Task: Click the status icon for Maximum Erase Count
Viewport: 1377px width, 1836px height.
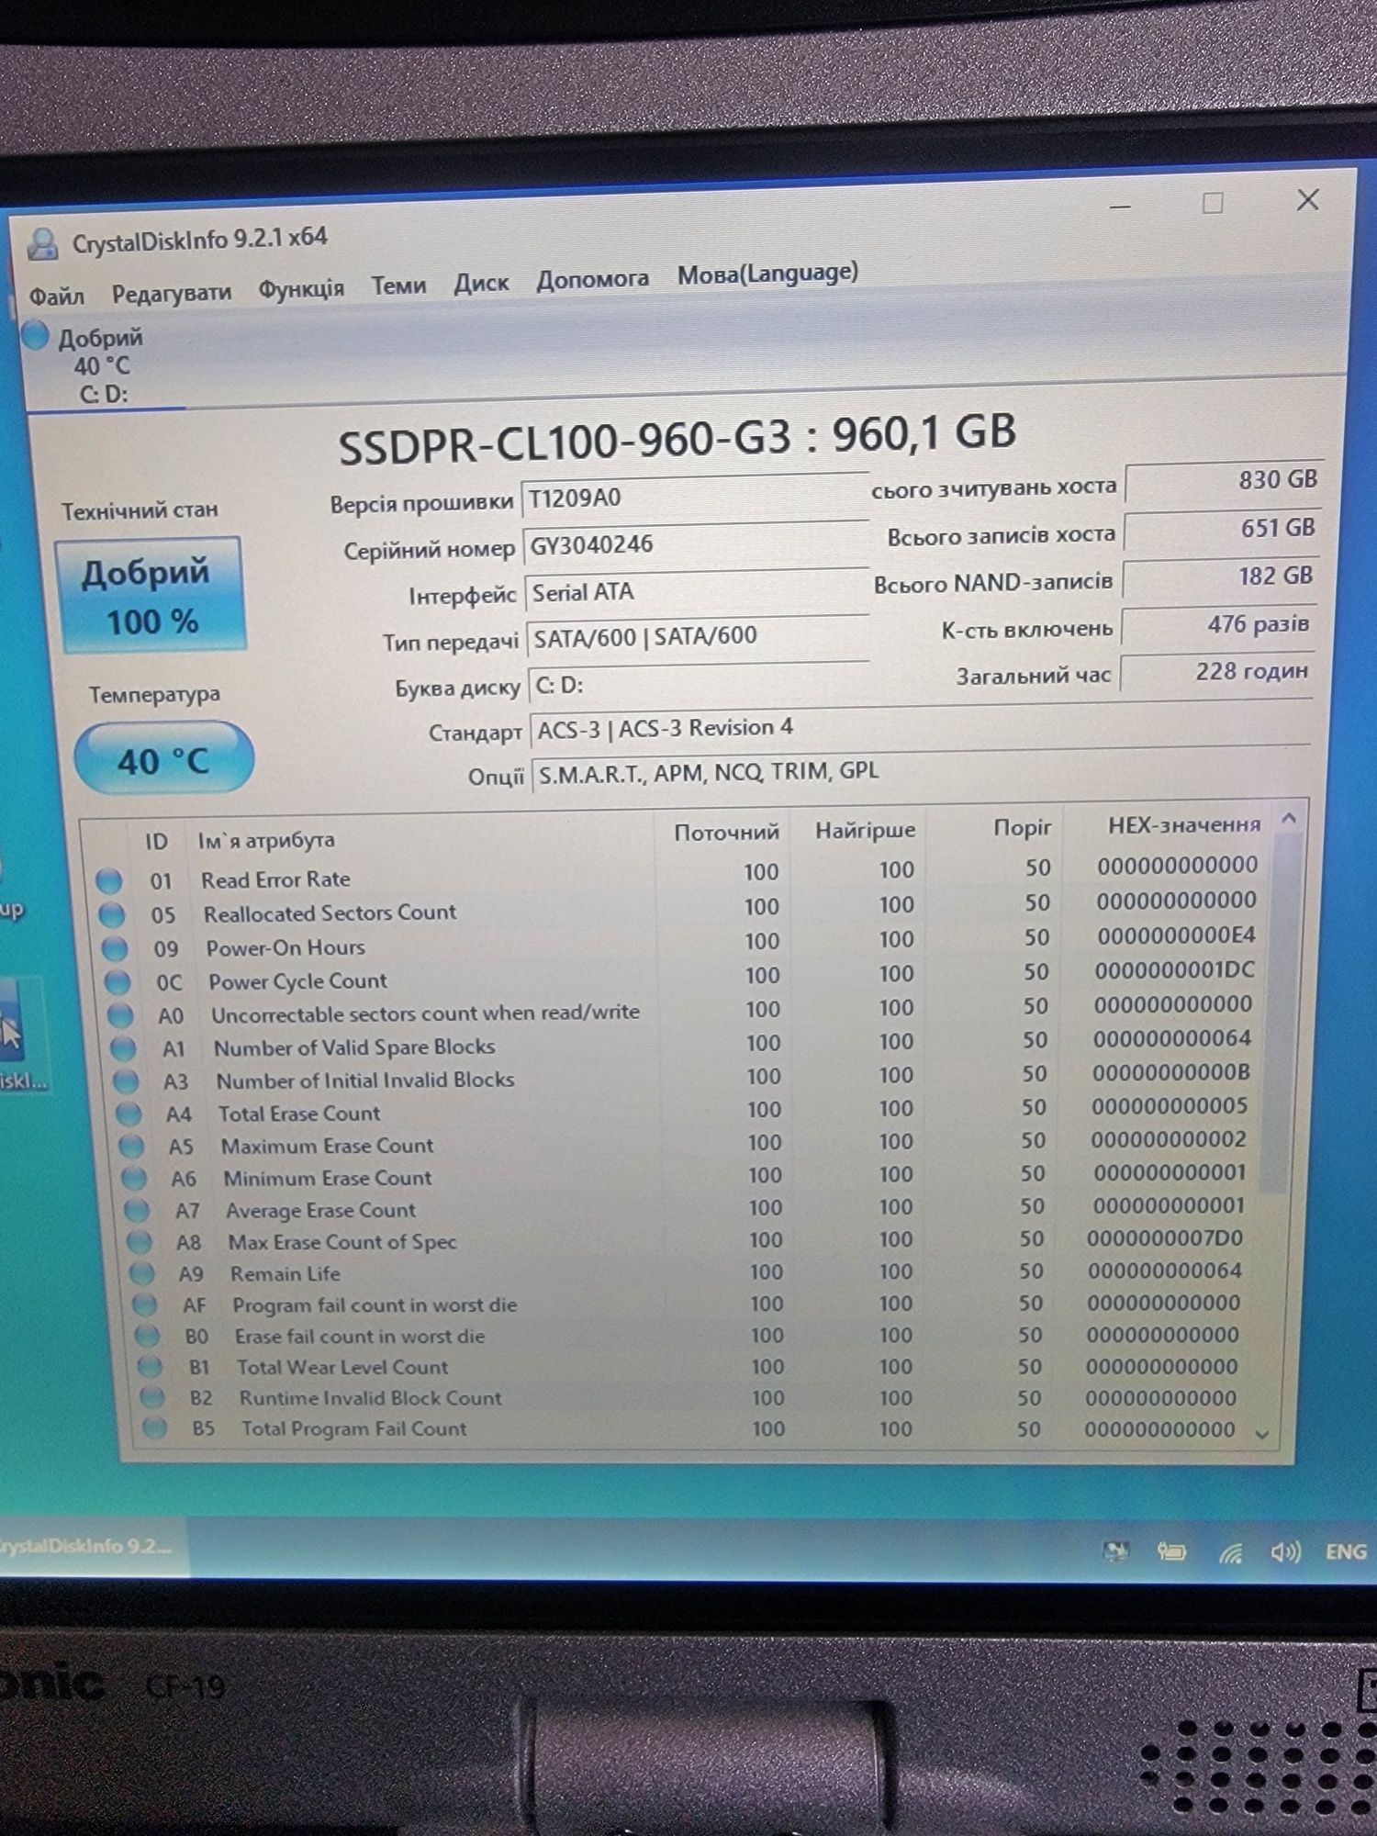Action: pyautogui.click(x=131, y=1147)
